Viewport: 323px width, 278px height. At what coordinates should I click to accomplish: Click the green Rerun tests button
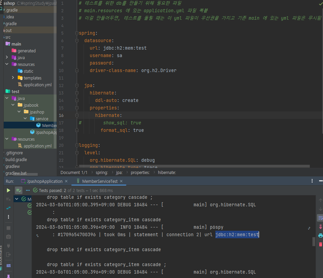click(x=8, y=190)
